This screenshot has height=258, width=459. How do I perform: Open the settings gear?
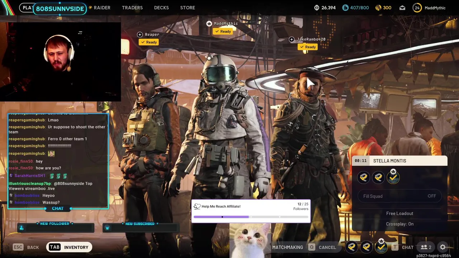(x=443, y=247)
